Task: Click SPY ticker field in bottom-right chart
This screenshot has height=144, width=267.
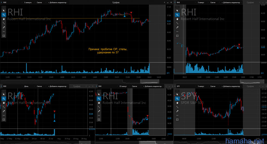Action: pyautogui.click(x=186, y=86)
